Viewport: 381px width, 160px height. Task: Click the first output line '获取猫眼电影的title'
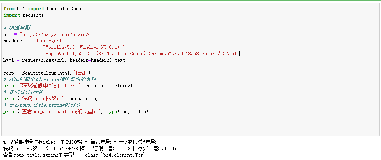[79, 142]
